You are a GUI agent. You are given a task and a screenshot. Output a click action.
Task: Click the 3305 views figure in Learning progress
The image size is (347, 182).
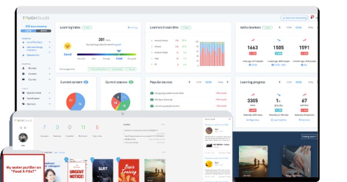click(253, 101)
